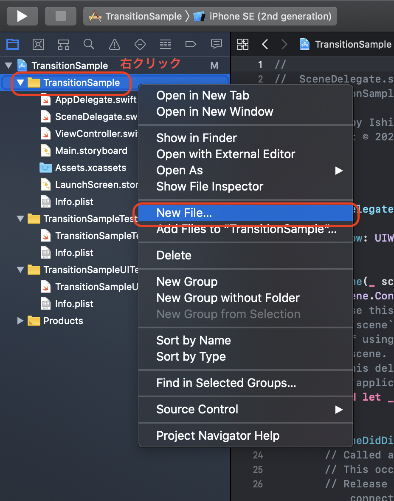The width and height of the screenshot is (394, 501).
Task: Open the Debug navigator icon
Action: click(166, 44)
